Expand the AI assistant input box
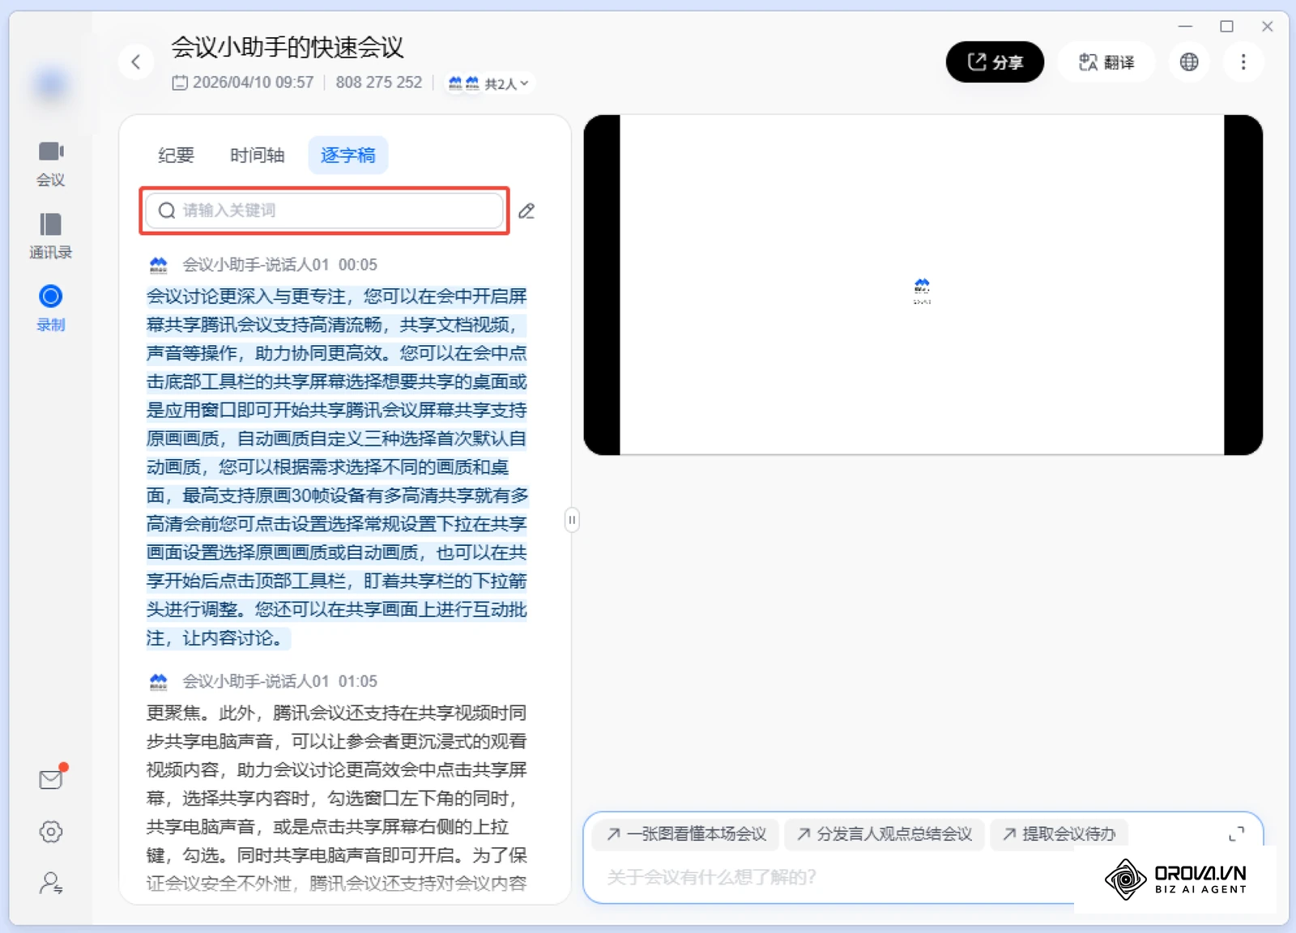Viewport: 1296px width, 933px height. coord(1237,833)
